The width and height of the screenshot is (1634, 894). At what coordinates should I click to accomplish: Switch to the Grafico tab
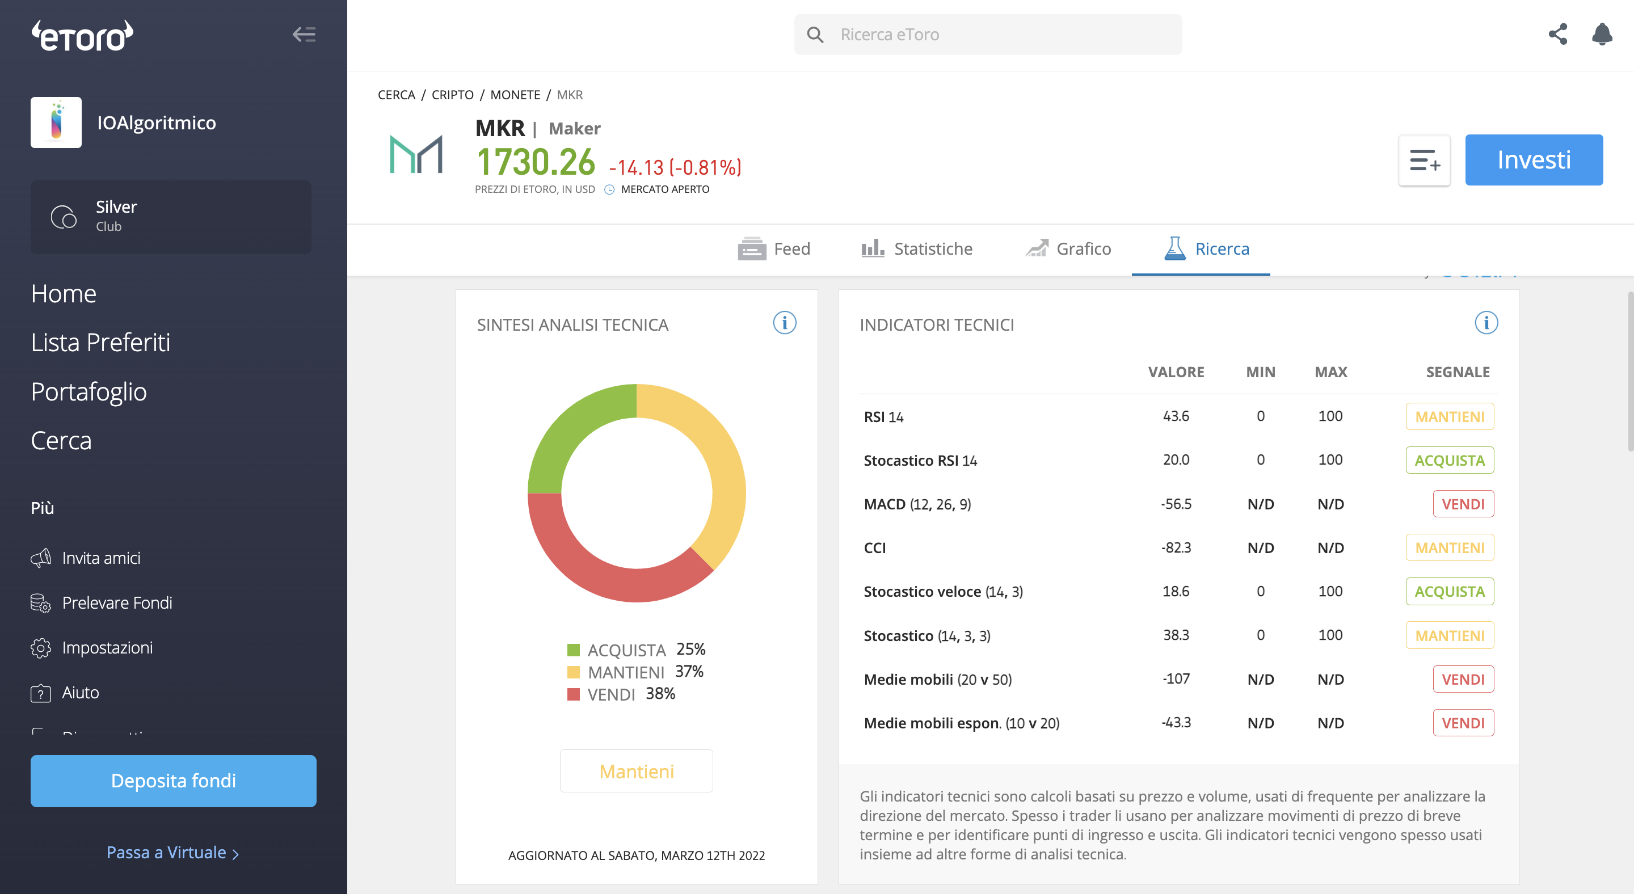pyautogui.click(x=1068, y=248)
